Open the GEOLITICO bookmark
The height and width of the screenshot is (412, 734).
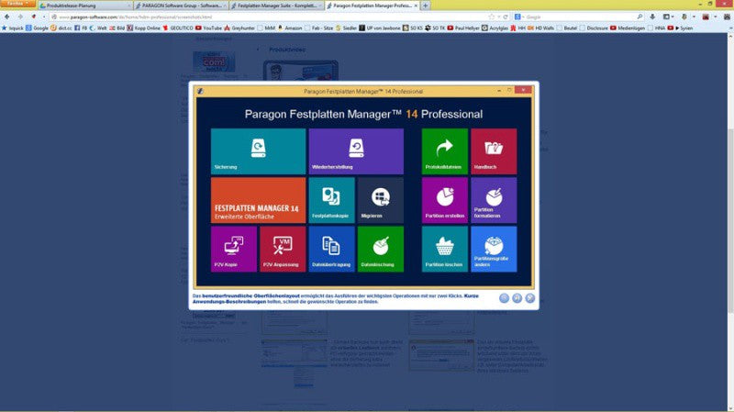click(x=178, y=28)
